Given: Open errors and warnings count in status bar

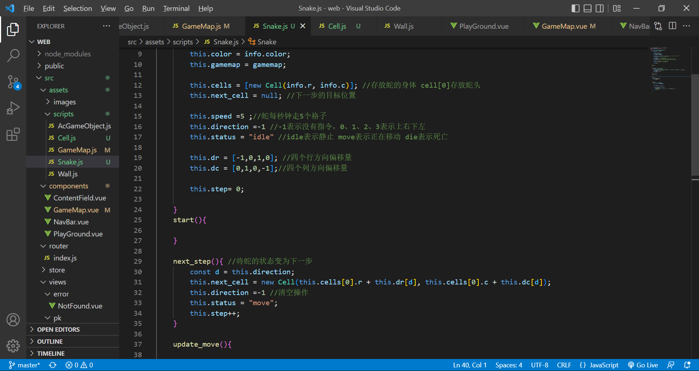Looking at the screenshot, I should [79, 365].
